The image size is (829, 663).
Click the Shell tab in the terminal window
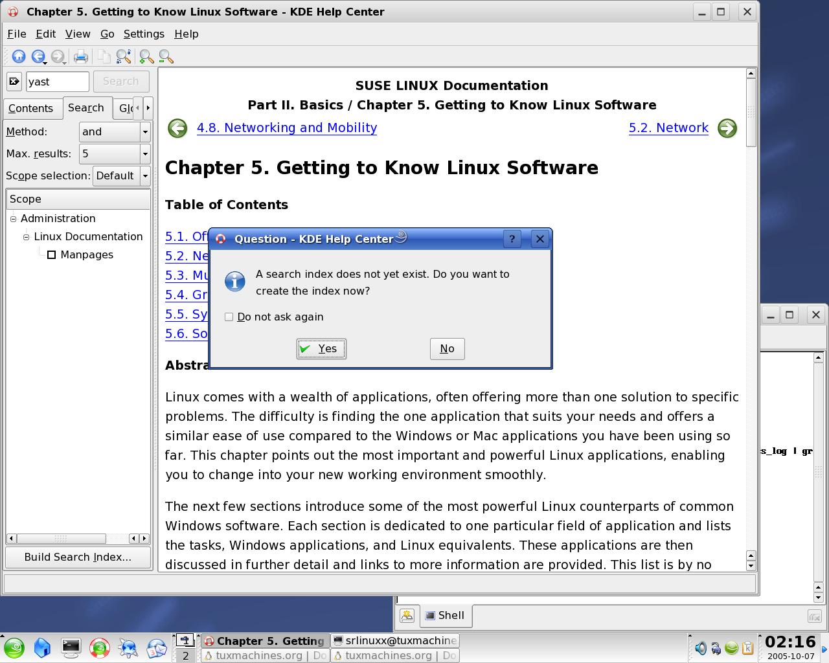tap(445, 616)
